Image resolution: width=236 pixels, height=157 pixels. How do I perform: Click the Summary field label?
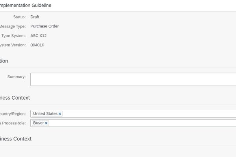[x=17, y=77]
